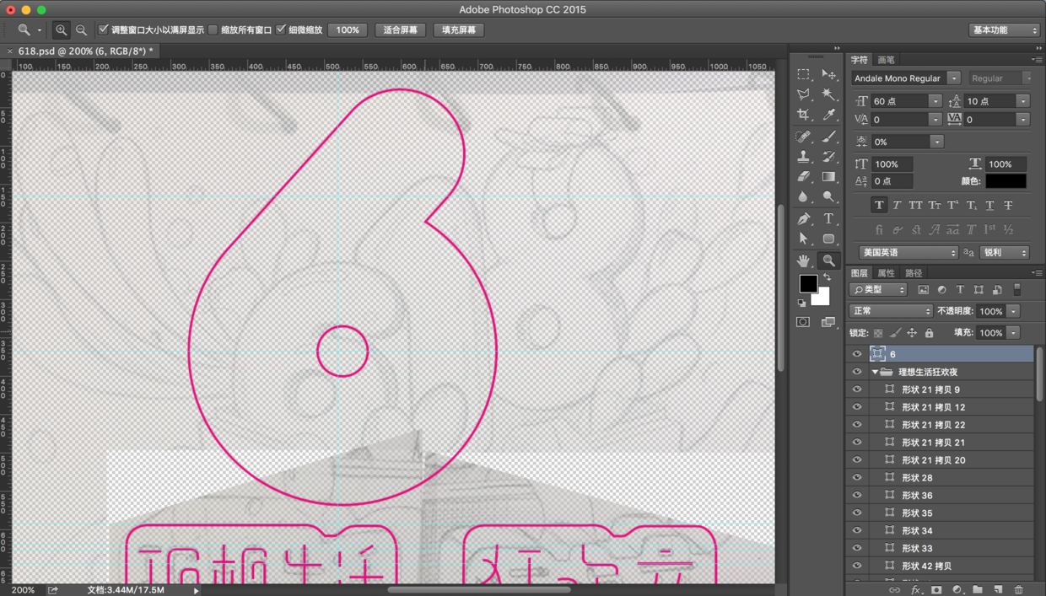Toggle resize window to fit checkbox
This screenshot has height=596, width=1046.
[103, 30]
